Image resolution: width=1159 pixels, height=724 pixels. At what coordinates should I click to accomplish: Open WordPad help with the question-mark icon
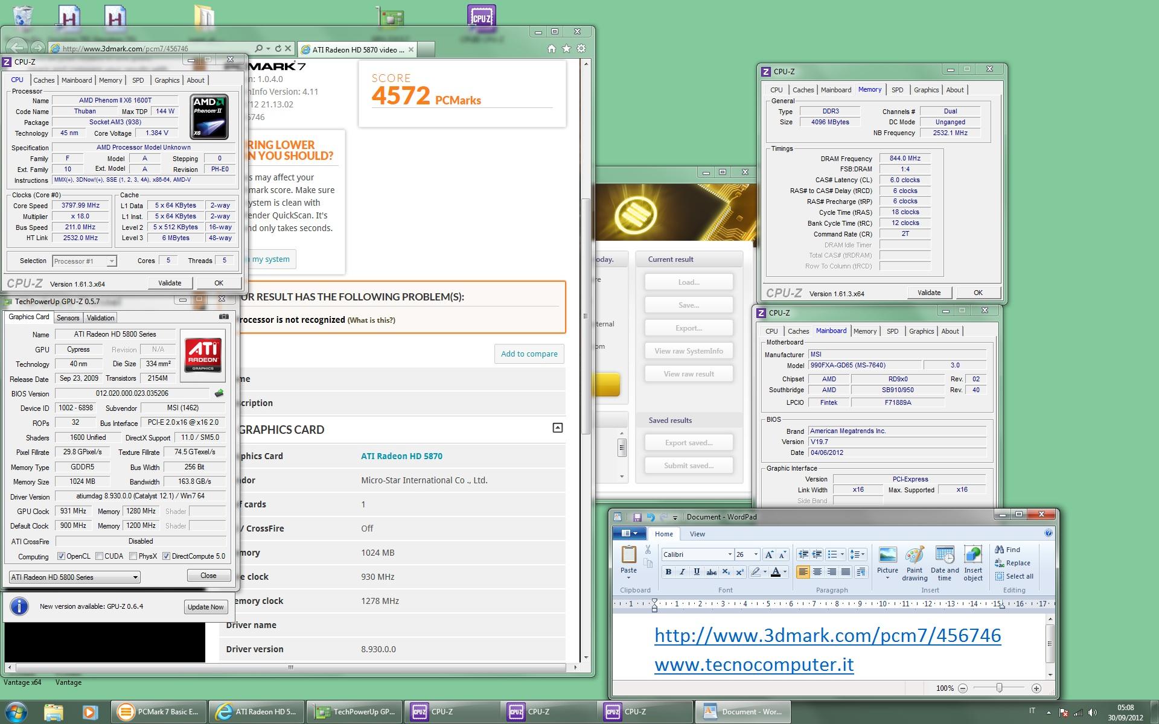tap(1049, 533)
